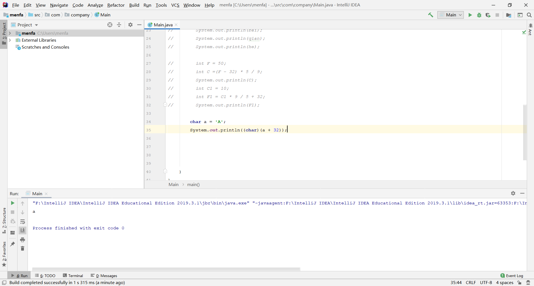This screenshot has height=286, width=534.
Task: Open Run panel settings gear
Action: [513, 193]
